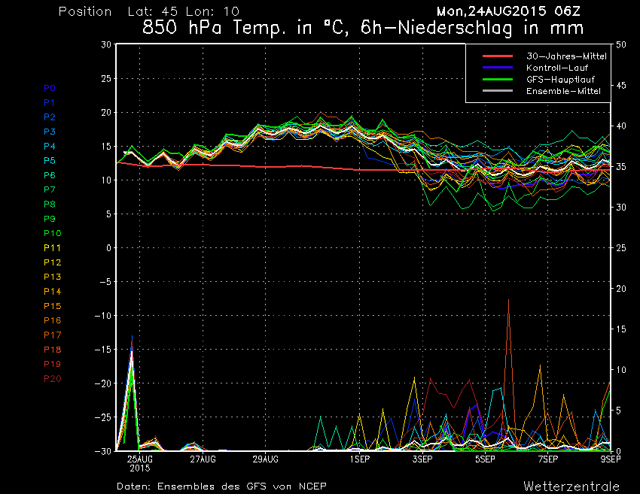Click the P0 ensemble member label

50,88
